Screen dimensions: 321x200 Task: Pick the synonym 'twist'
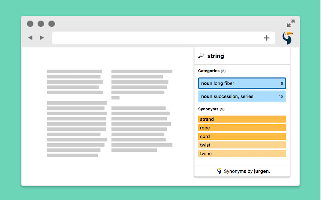tap(242, 145)
